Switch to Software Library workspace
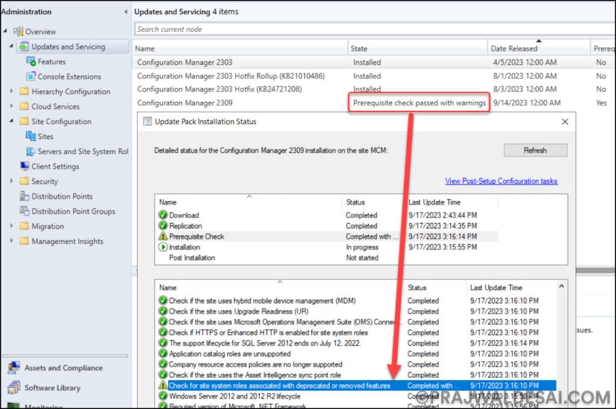 click(x=52, y=388)
